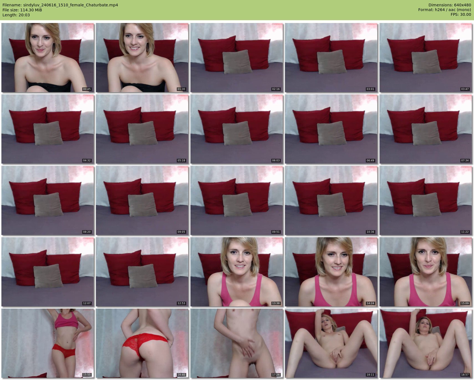Choose the thumbnail stamped 11:22
This screenshot has width=474, height=380.
426,200
